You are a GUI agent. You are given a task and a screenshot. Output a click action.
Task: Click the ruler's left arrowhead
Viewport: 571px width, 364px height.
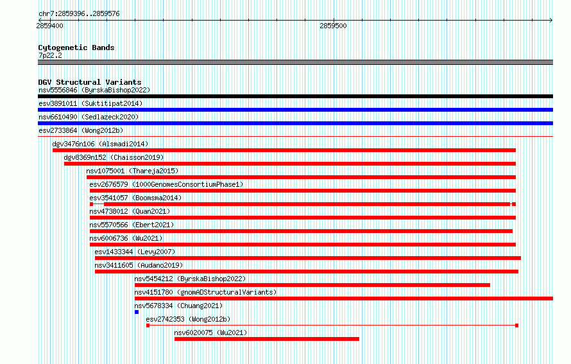tap(40, 20)
